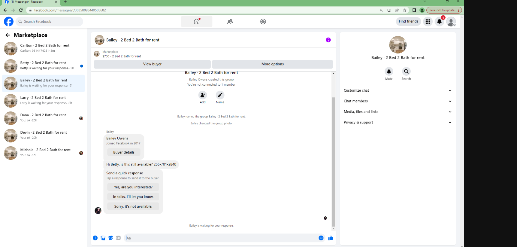517x247 pixels.
Task: Send quick reply Sorry, it's not available.
Action: point(133,206)
